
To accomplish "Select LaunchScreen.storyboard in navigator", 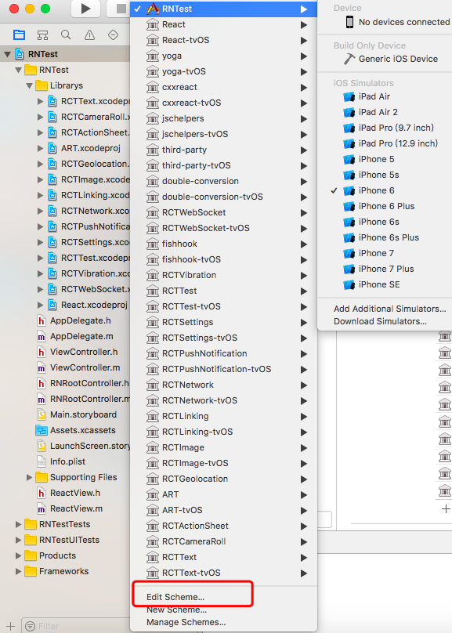I will [x=83, y=446].
